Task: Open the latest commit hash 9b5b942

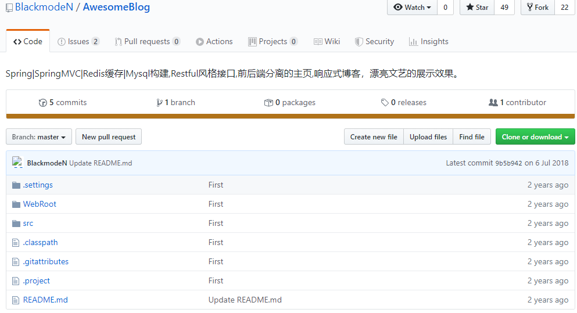Action: click(x=508, y=163)
